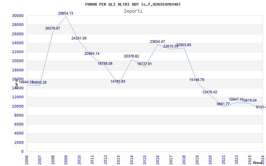Screen dimensions: 266x166
Task: Select the y-axis tick 26000
Action: click(18, 34)
